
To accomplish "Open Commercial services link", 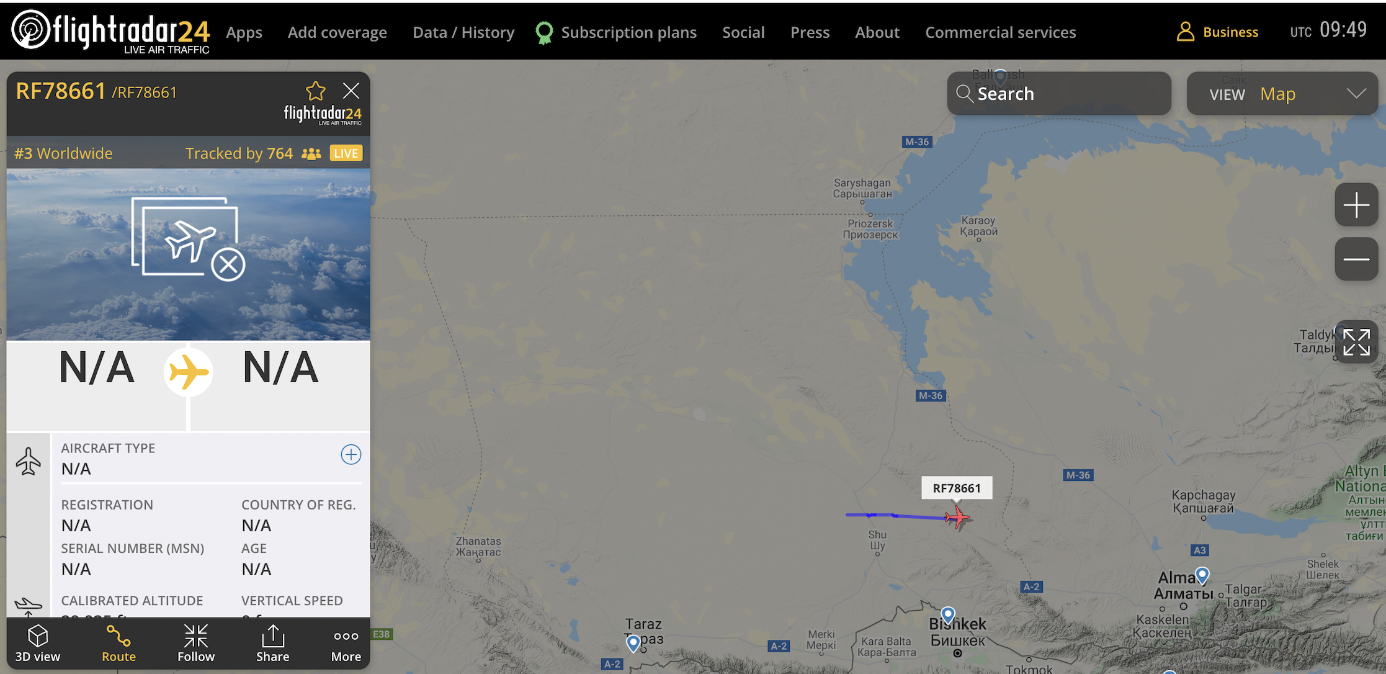I will click(1001, 32).
